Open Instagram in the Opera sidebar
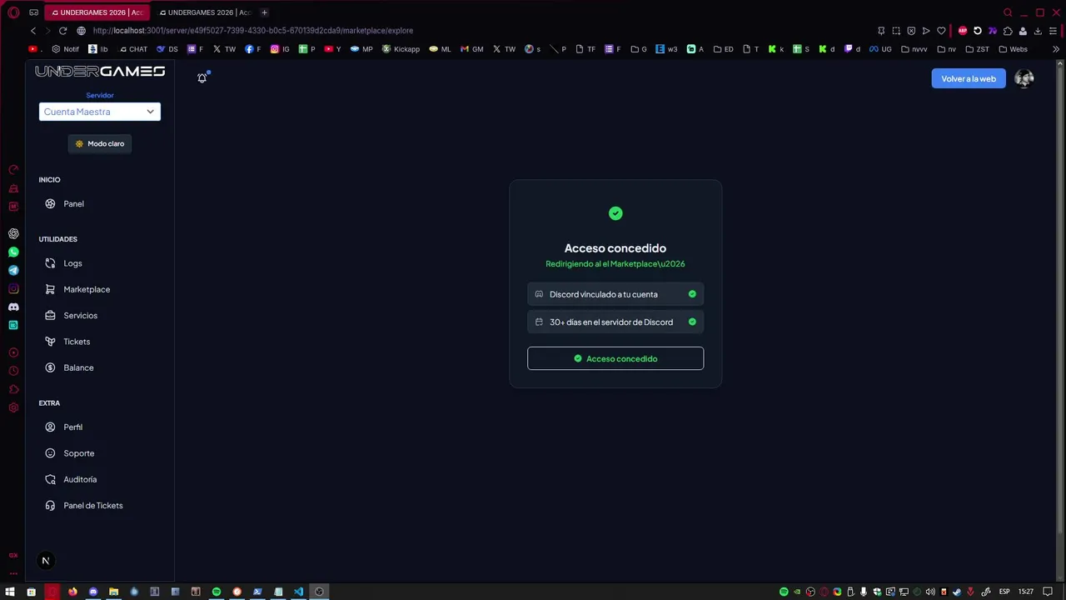 click(x=13, y=288)
